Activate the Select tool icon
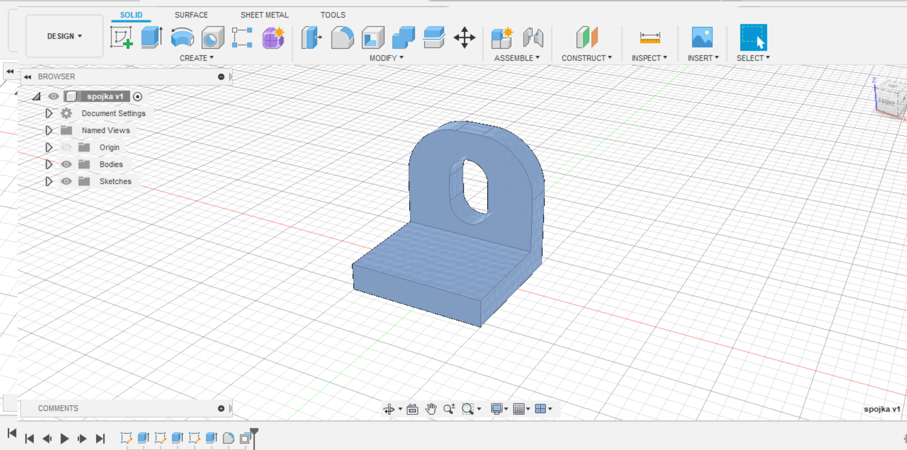Screen dimensions: 907x450 click(753, 37)
